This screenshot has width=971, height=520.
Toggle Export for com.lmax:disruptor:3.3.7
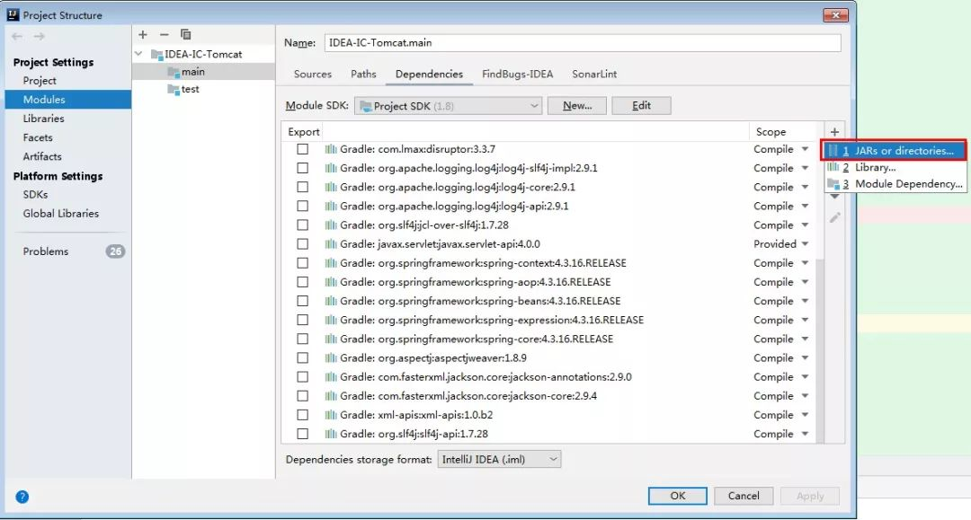pos(302,149)
